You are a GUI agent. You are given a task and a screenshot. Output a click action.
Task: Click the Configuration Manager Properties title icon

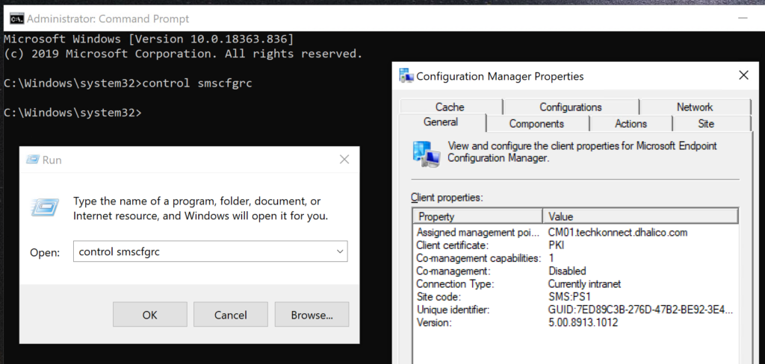click(406, 75)
